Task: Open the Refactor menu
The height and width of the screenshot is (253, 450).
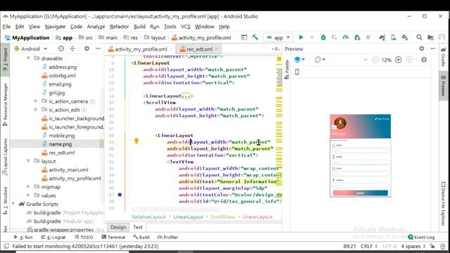Action: pyautogui.click(x=119, y=27)
